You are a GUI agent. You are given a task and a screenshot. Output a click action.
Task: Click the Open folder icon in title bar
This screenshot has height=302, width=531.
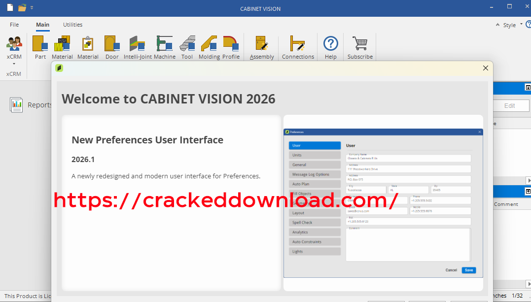click(x=22, y=7)
